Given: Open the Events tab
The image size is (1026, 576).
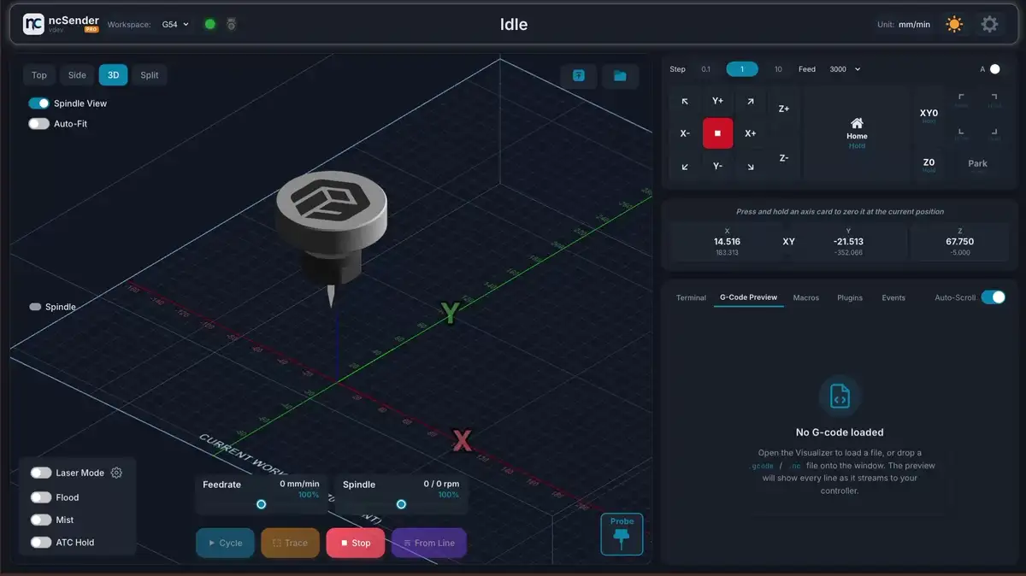Looking at the screenshot, I should pos(893,297).
